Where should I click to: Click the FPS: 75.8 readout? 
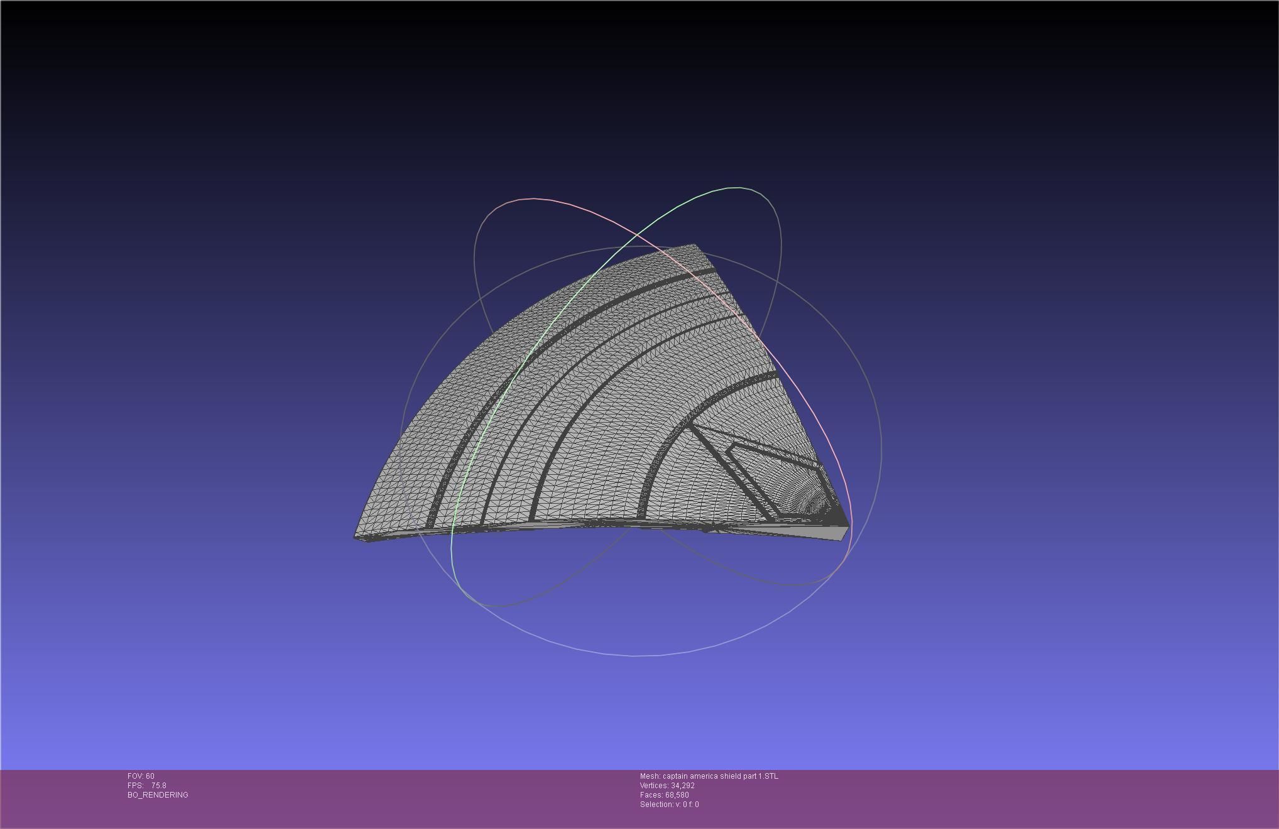pyautogui.click(x=147, y=786)
